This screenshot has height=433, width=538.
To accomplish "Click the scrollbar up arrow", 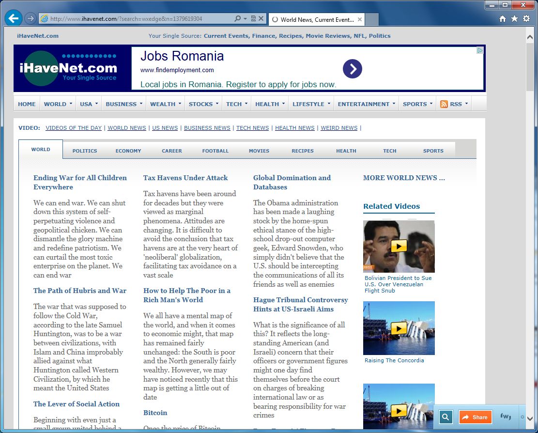I will tap(530, 37).
